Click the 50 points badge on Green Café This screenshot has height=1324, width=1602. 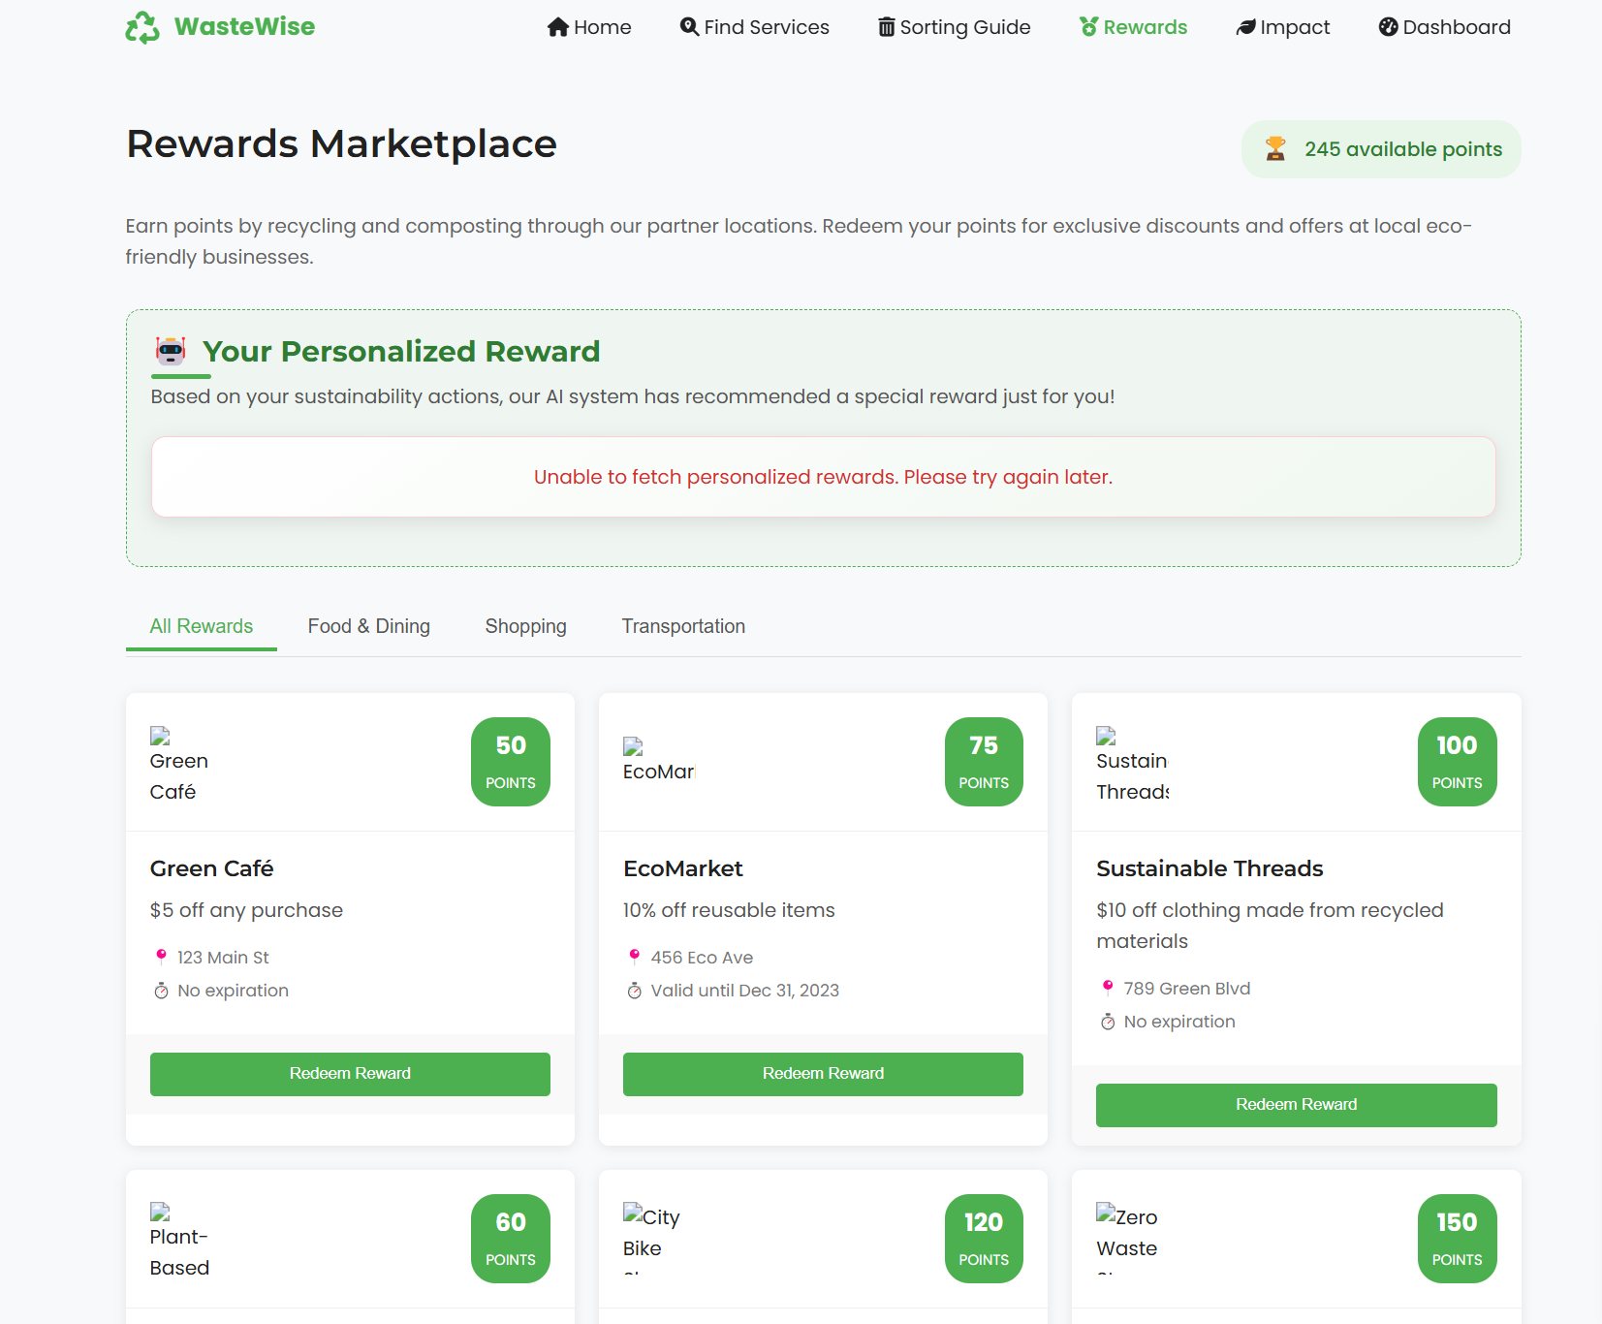coord(511,762)
